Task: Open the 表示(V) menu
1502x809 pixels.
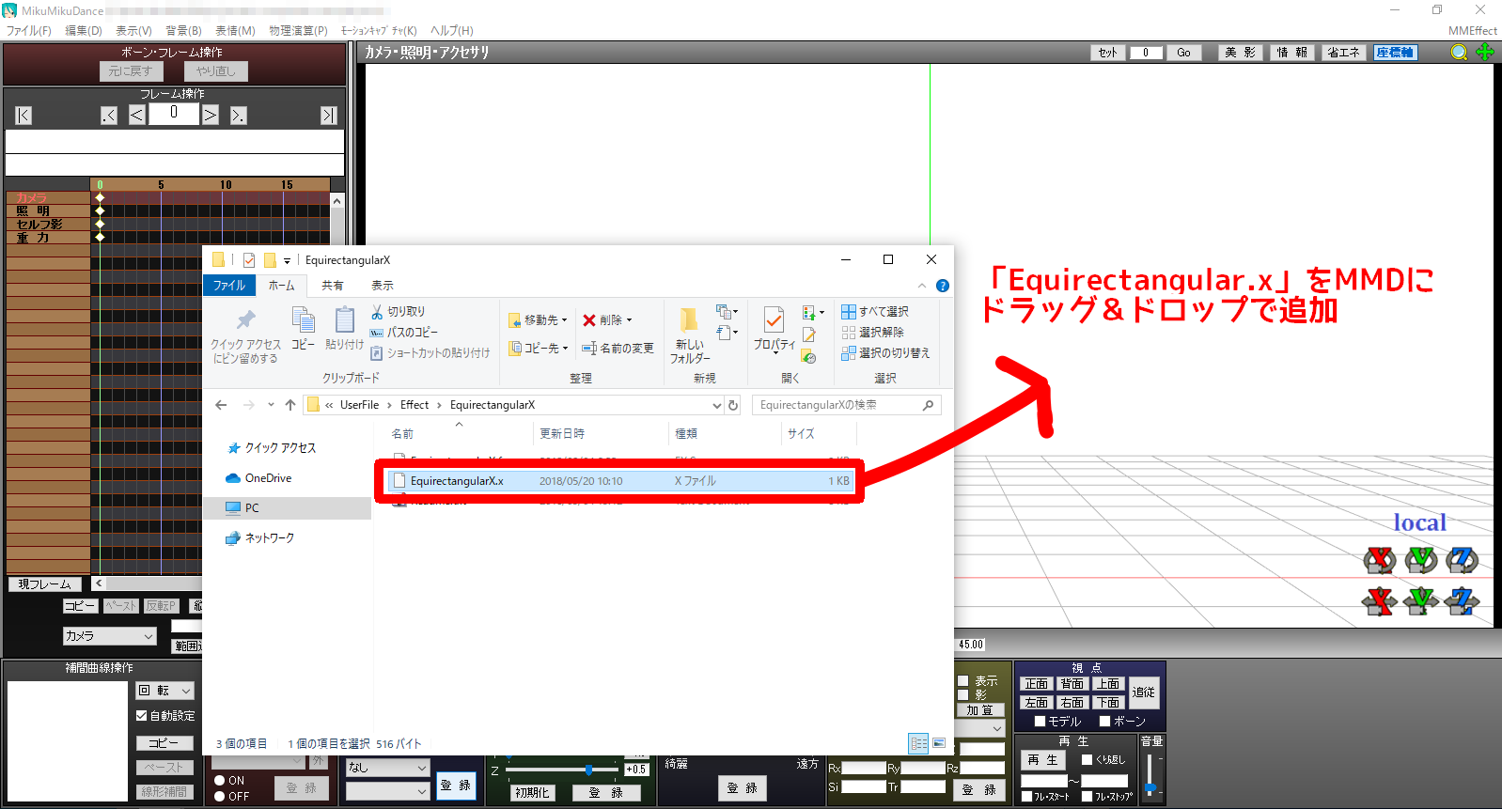Action: click(x=133, y=31)
